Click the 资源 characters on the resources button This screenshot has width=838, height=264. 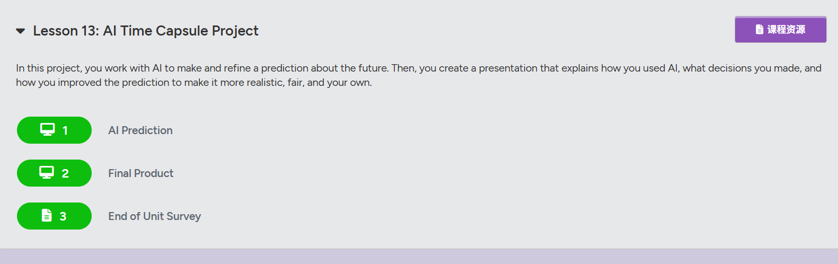point(796,29)
